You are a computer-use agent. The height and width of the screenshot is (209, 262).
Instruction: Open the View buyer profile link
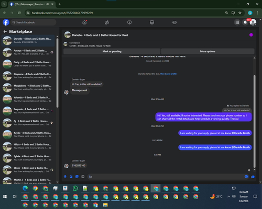pyautogui.click(x=168, y=74)
